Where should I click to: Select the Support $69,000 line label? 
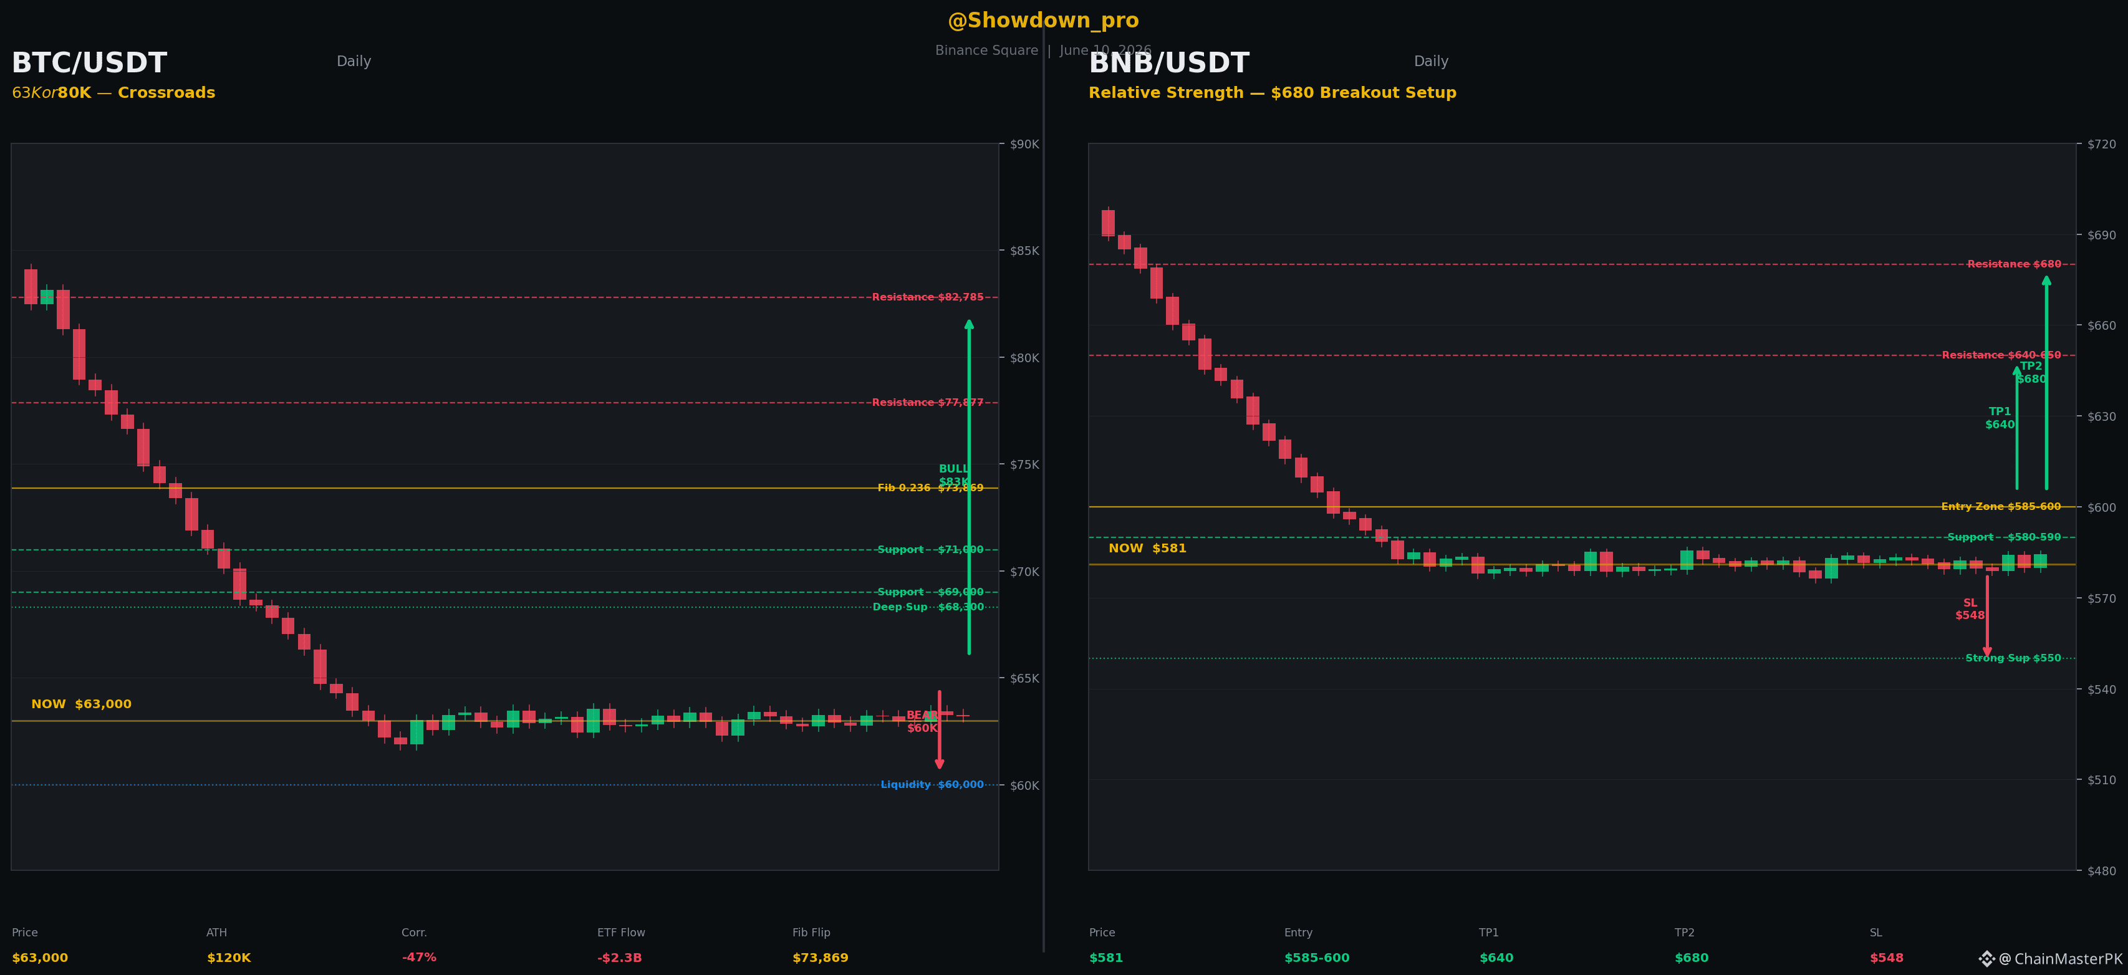[930, 592]
